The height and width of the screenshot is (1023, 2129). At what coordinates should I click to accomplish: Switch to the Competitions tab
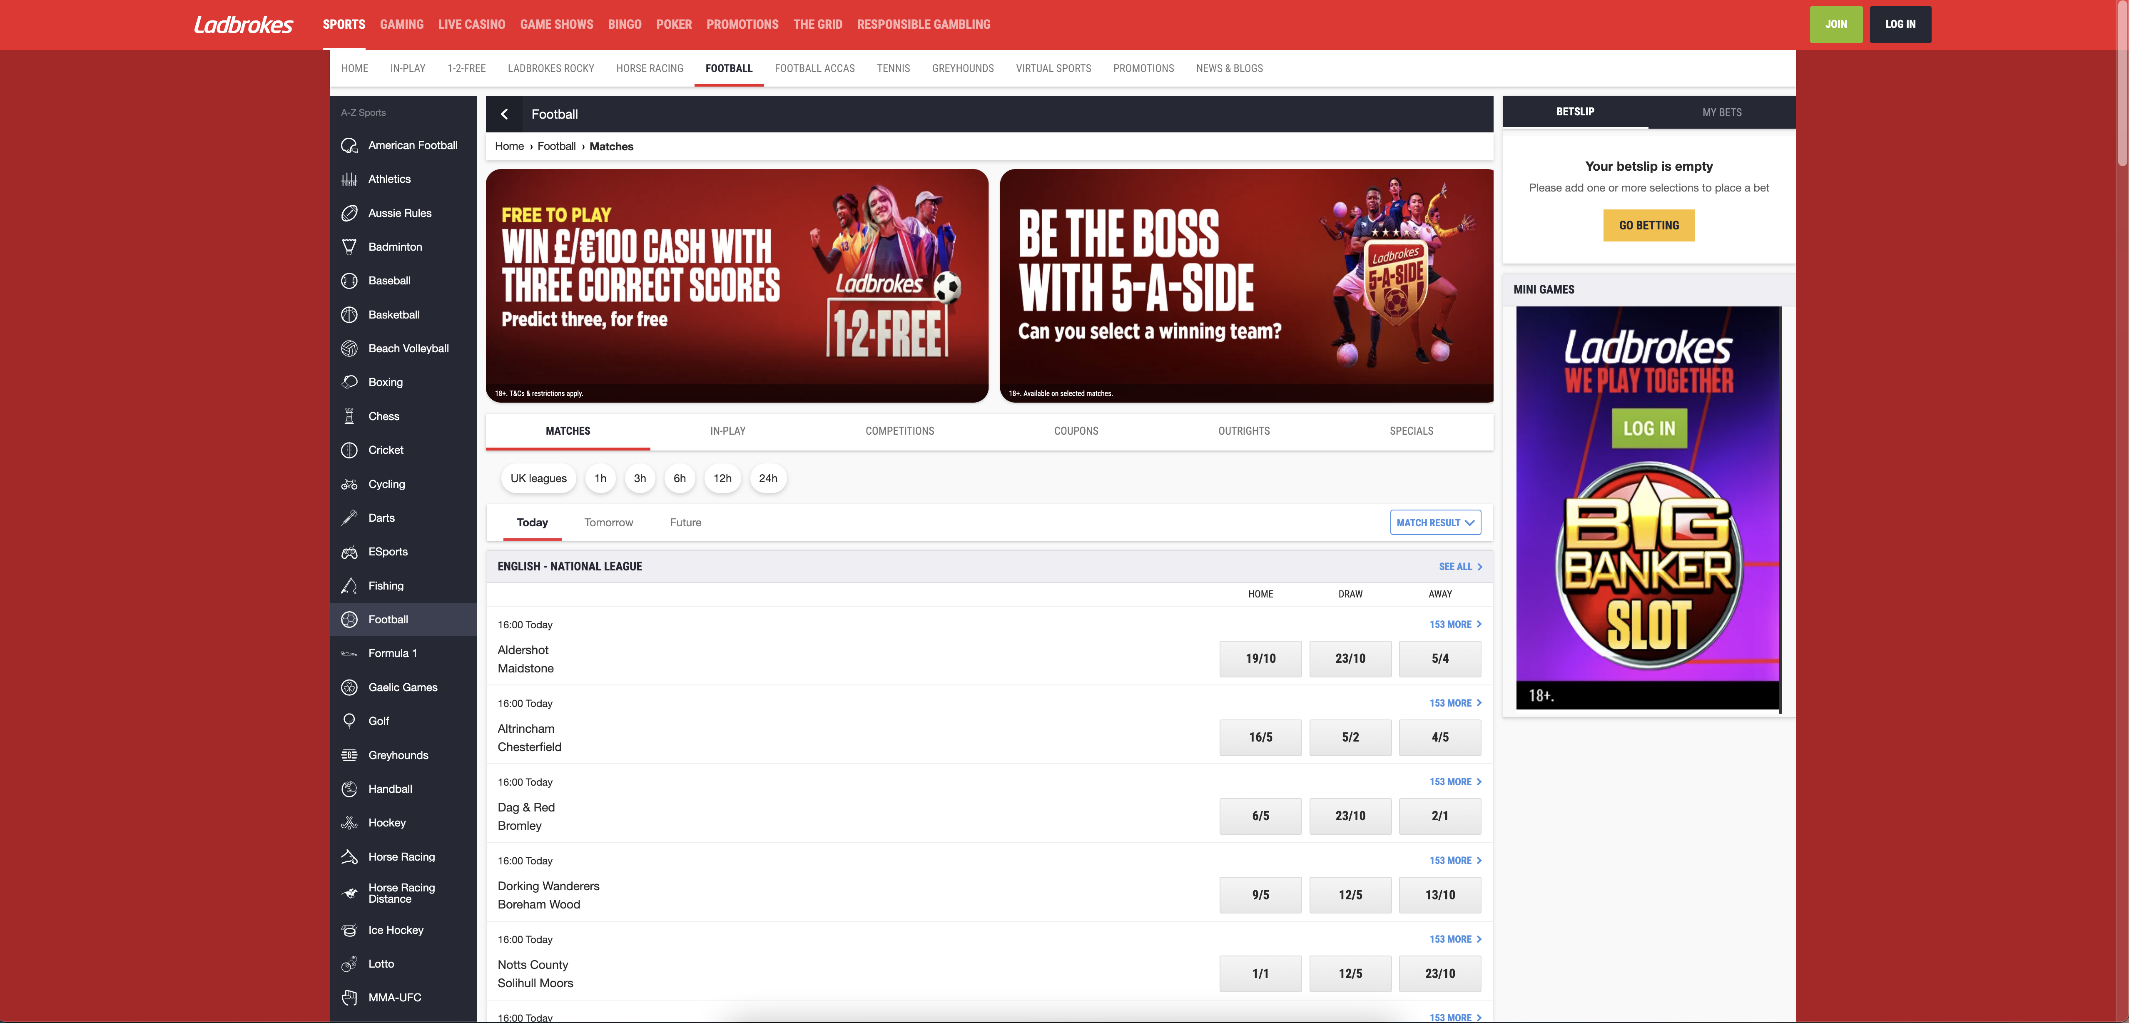pos(899,431)
